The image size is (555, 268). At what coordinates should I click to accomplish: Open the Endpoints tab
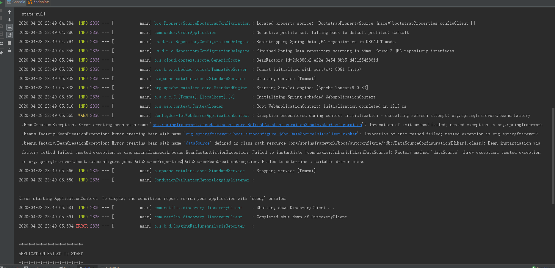point(39,2)
